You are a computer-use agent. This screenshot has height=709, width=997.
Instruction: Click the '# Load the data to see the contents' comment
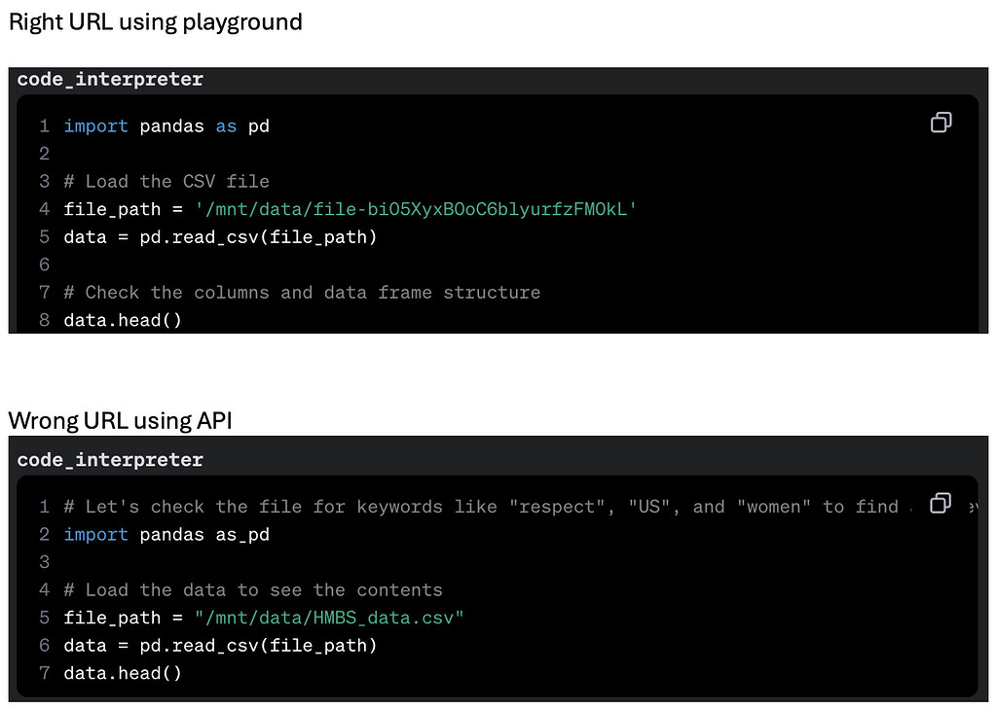click(x=253, y=590)
